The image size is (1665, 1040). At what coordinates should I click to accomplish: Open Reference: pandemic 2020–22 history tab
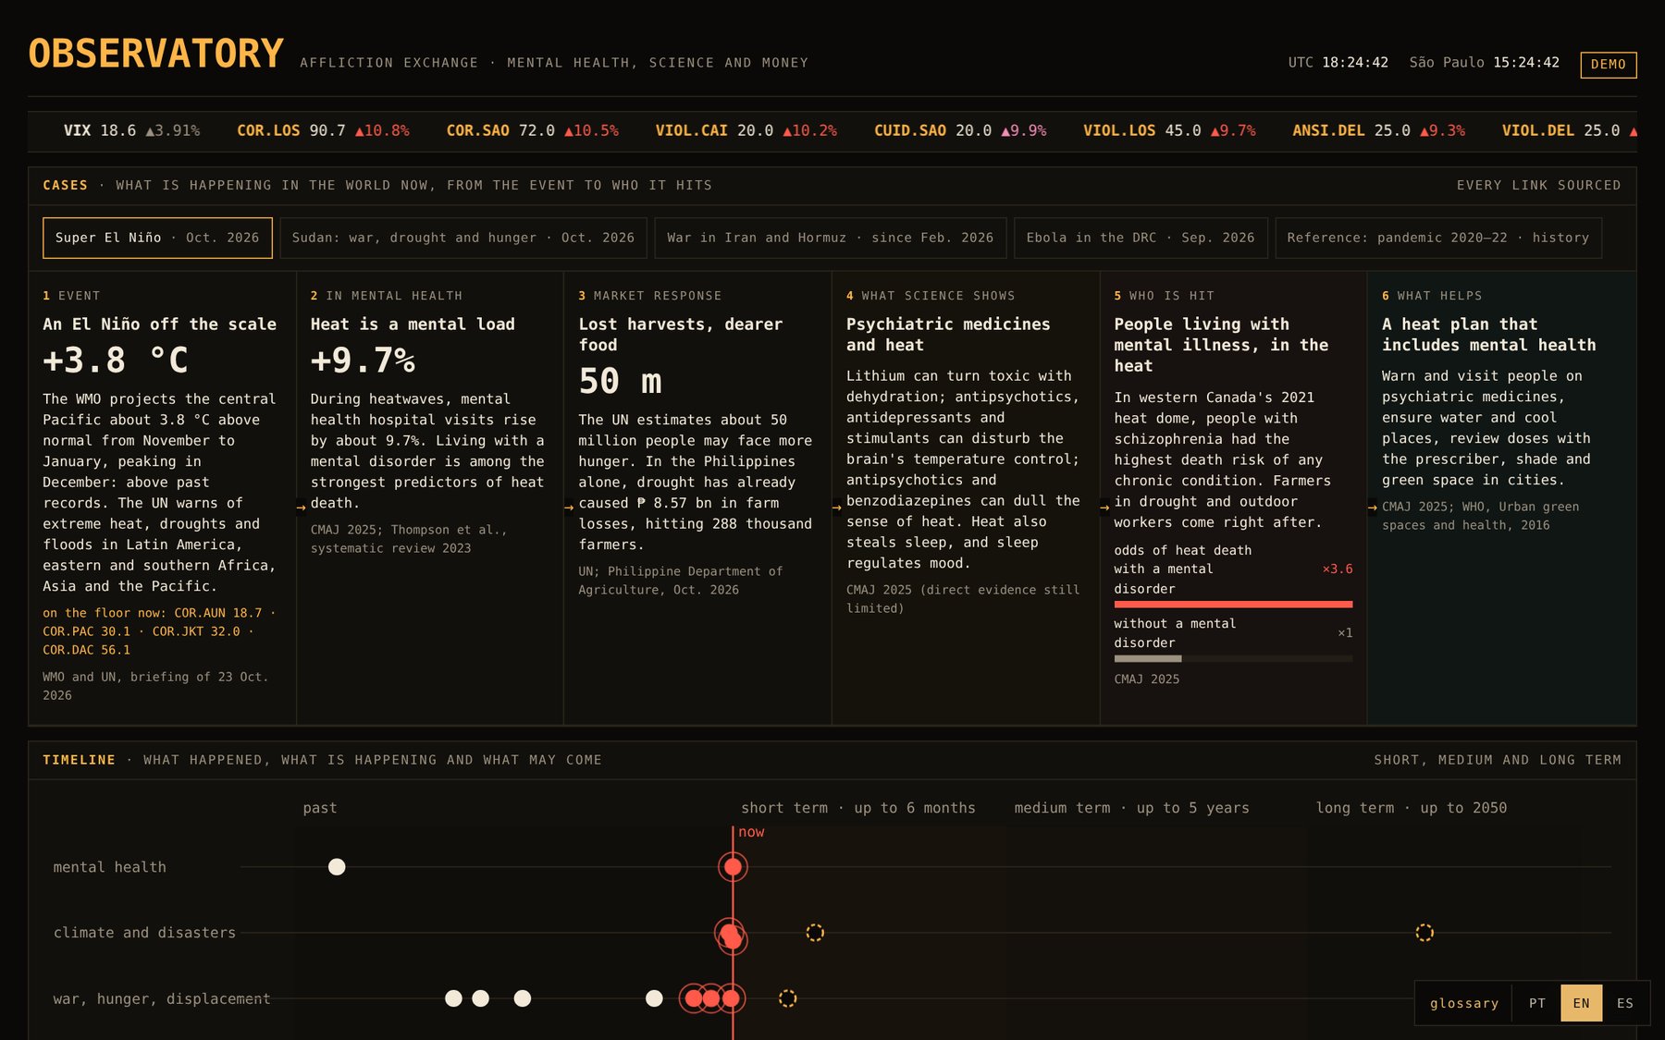click(1438, 238)
